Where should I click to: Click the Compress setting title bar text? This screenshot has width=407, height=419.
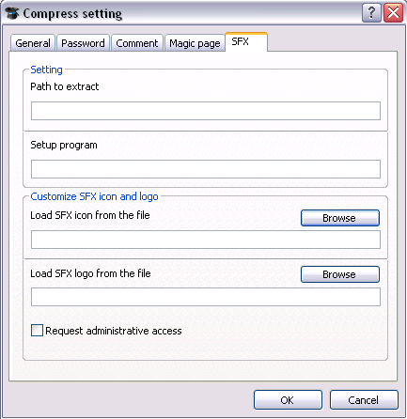click(72, 14)
